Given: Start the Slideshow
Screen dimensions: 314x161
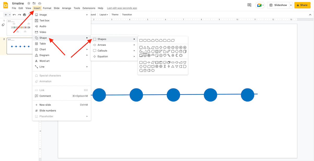Looking at the screenshot, I should click(278, 5).
